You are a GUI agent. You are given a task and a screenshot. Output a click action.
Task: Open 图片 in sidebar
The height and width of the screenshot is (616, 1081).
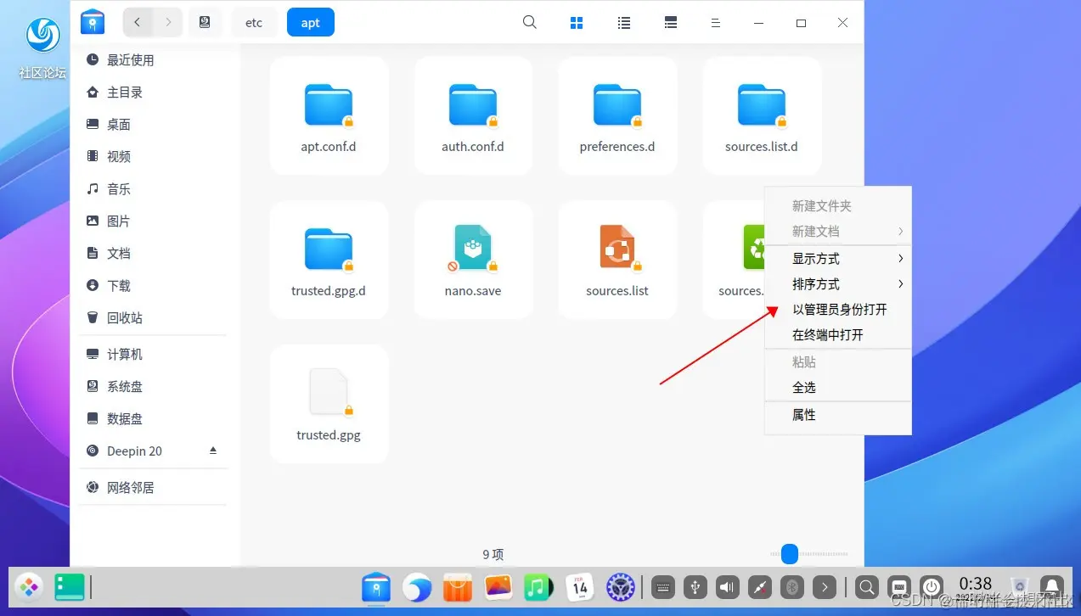click(x=154, y=221)
